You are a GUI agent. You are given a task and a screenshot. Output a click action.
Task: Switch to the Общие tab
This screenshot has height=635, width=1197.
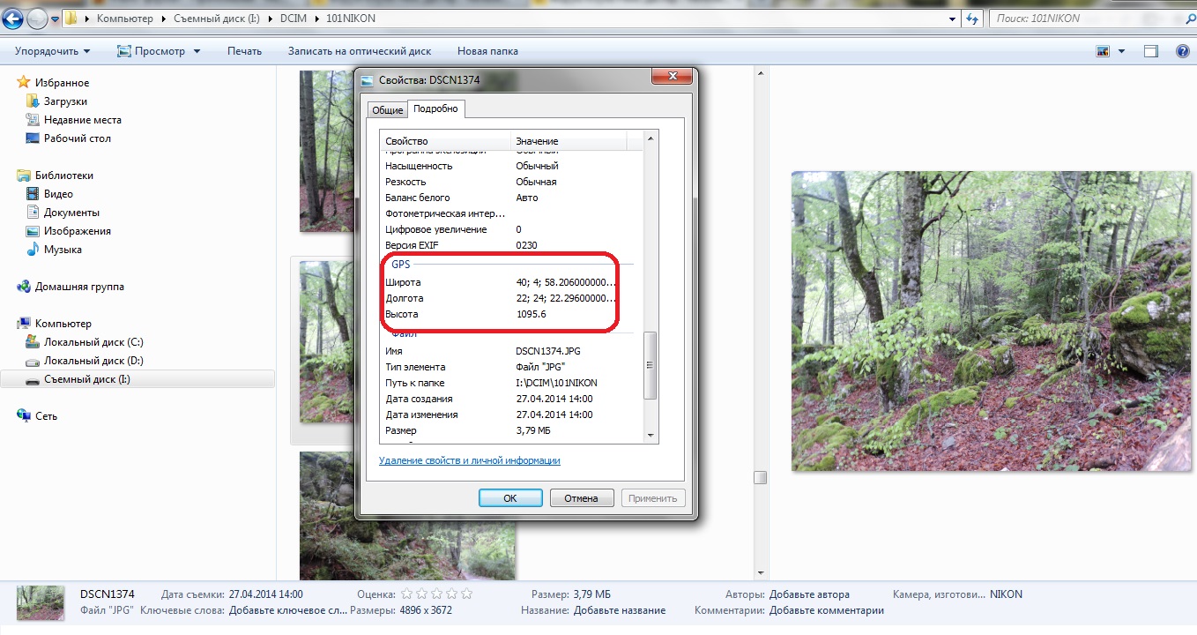click(387, 110)
